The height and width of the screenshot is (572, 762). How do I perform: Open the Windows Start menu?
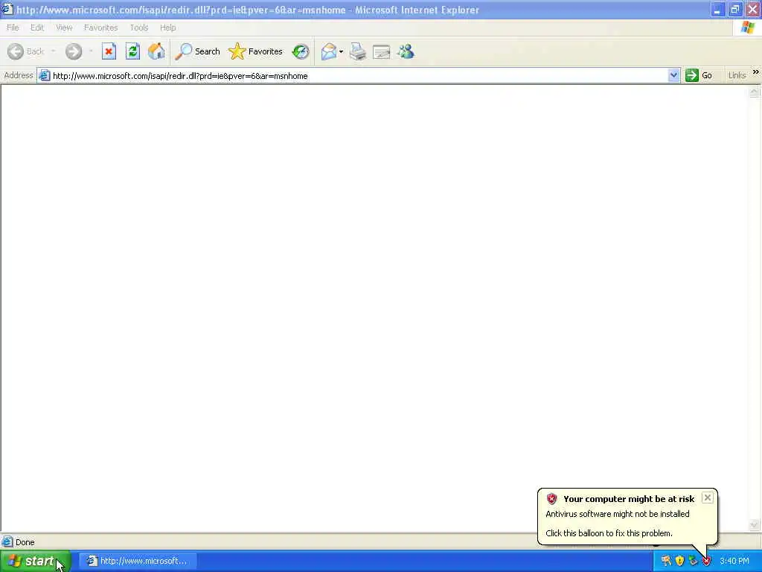pos(36,561)
